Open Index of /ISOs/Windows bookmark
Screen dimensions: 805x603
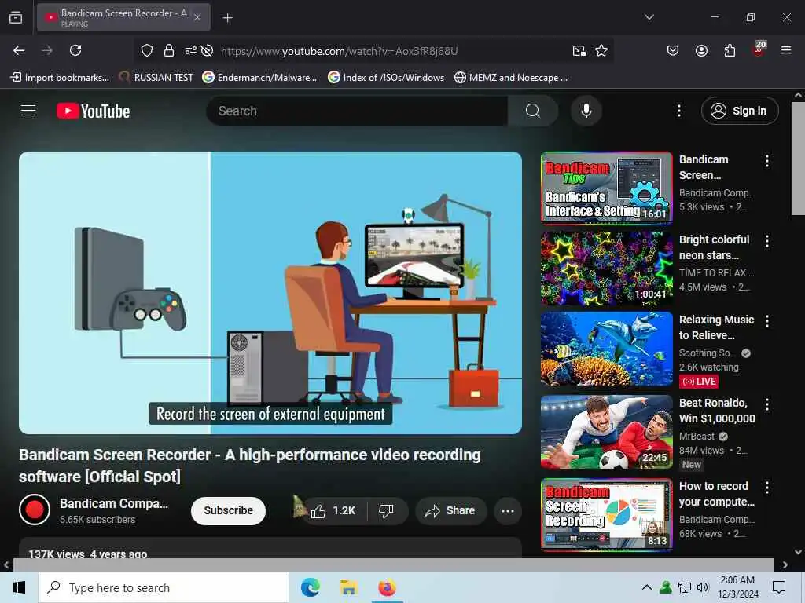[386, 78]
